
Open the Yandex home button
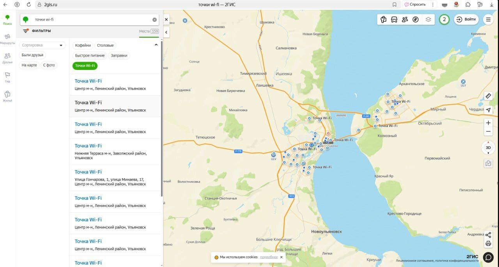(x=17, y=5)
